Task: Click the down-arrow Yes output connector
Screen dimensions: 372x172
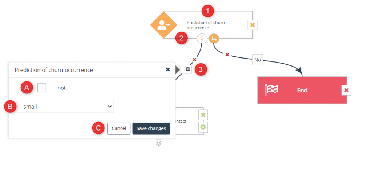Action: 202,39
